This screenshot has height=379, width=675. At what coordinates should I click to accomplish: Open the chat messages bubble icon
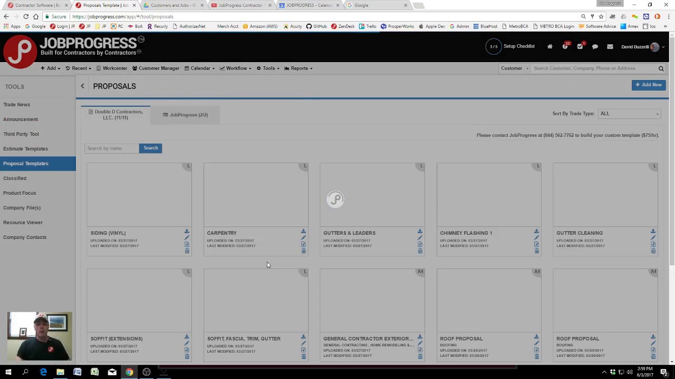[x=595, y=47]
